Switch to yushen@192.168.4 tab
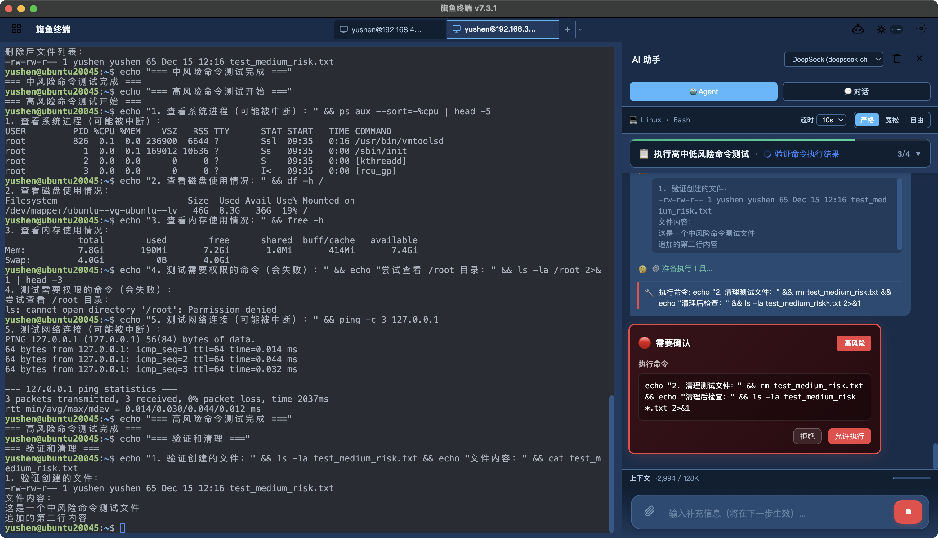 pos(386,29)
